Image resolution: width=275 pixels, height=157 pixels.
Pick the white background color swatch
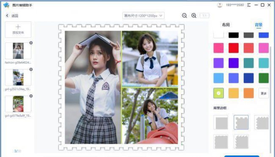click(x=219, y=35)
